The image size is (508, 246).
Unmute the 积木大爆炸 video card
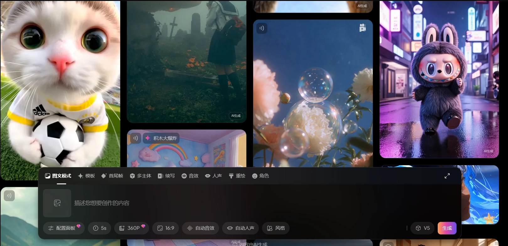pos(136,138)
